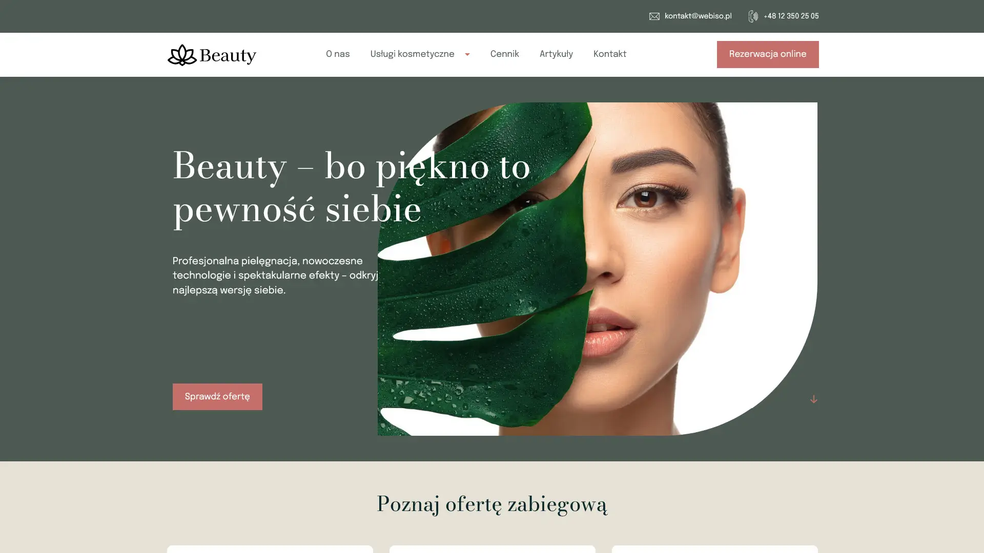Select the third offer card on the right

[x=715, y=549]
